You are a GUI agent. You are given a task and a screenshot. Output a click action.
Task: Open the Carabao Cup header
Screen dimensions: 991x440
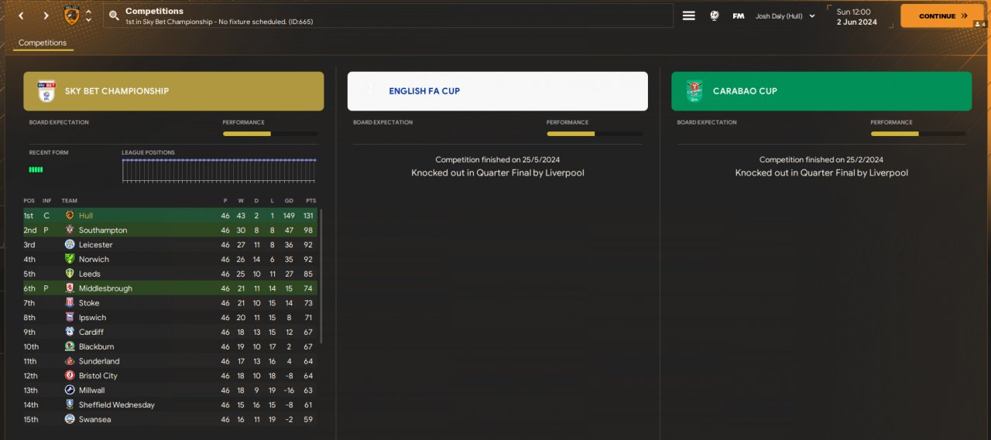point(821,91)
